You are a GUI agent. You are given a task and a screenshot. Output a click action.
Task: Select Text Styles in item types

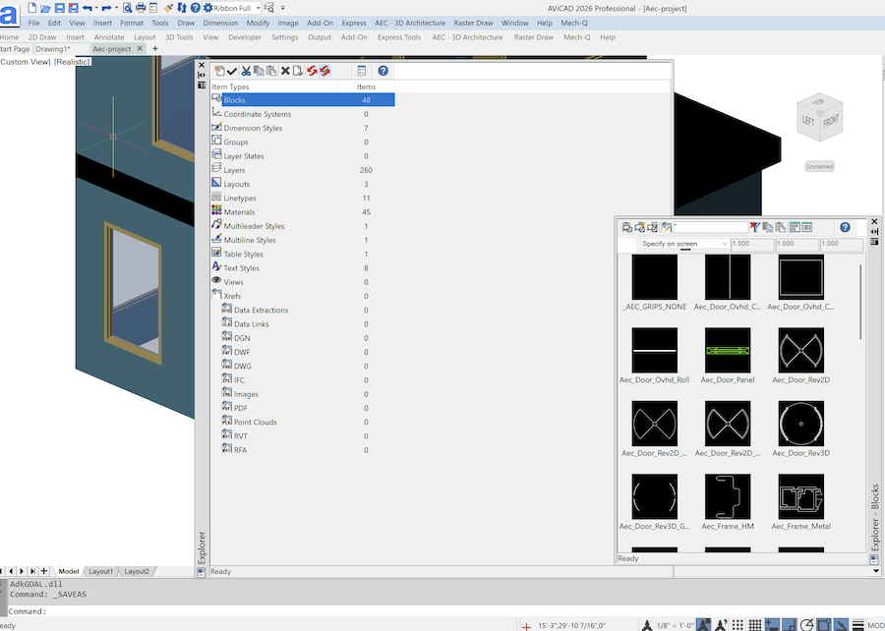coord(241,267)
